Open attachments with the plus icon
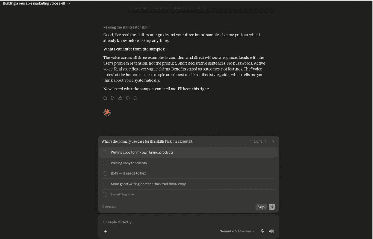The height and width of the screenshot is (239, 373). pyautogui.click(x=105, y=231)
